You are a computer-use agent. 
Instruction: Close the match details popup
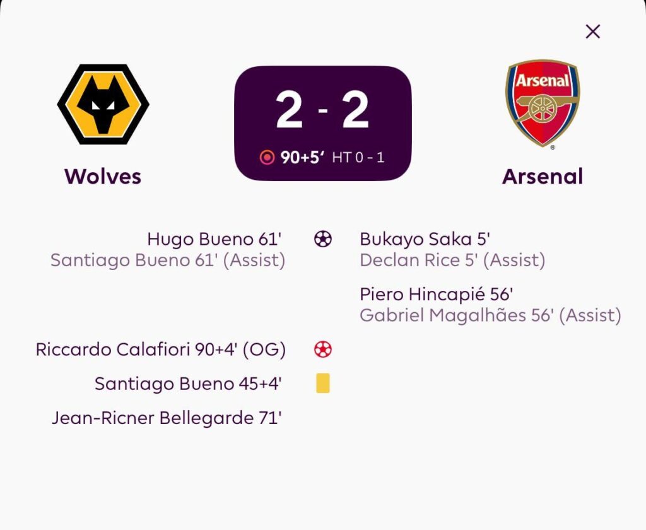point(592,32)
